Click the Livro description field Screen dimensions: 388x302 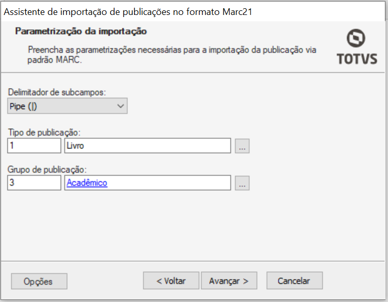148,146
